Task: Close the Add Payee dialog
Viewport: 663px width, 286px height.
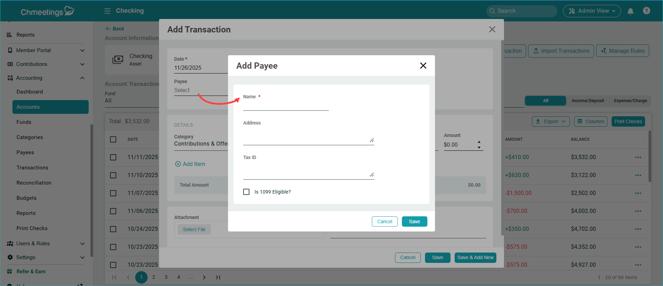Action: click(x=423, y=66)
